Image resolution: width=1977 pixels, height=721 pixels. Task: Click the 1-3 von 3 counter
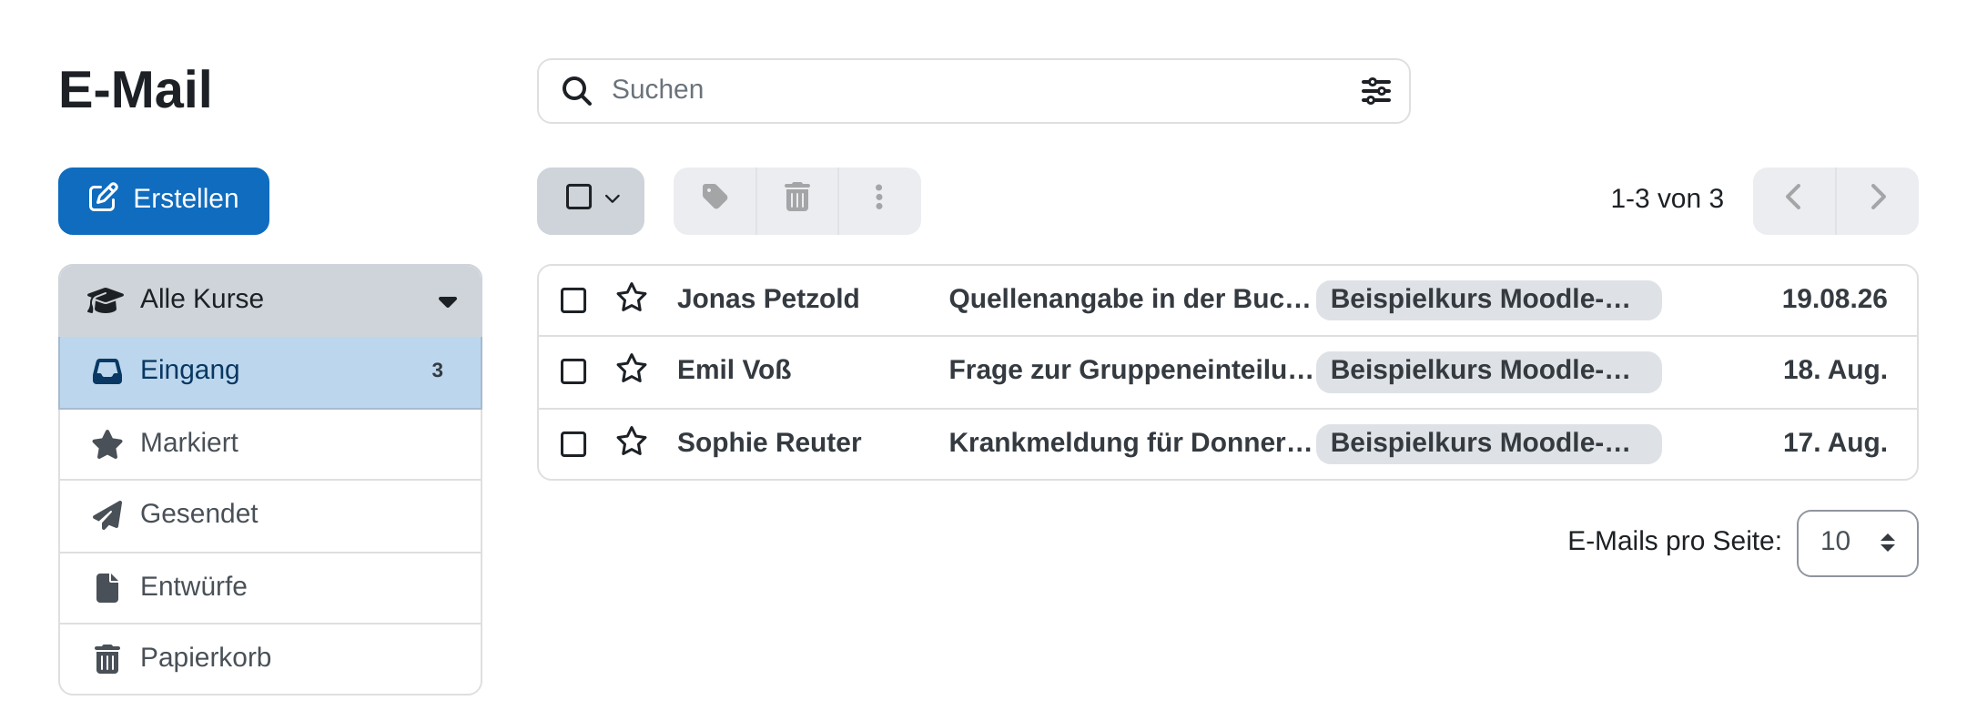1667,198
